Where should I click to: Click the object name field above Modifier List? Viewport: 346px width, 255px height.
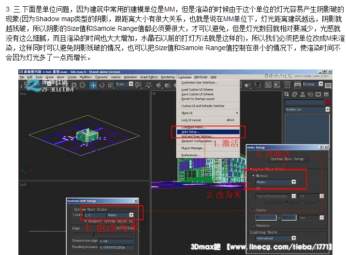[304, 102]
